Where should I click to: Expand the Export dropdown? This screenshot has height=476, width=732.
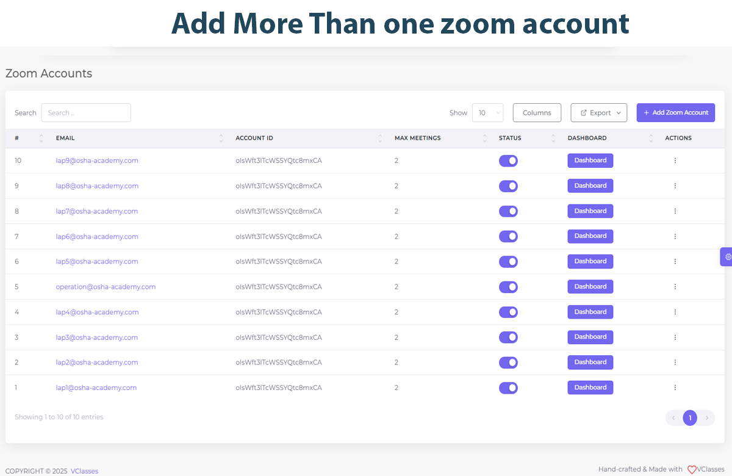coord(599,113)
